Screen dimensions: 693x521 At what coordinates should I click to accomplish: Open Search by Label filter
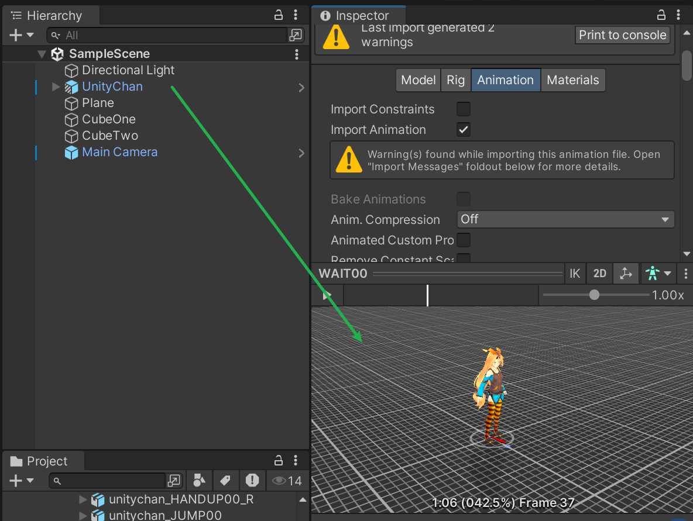pos(225,481)
